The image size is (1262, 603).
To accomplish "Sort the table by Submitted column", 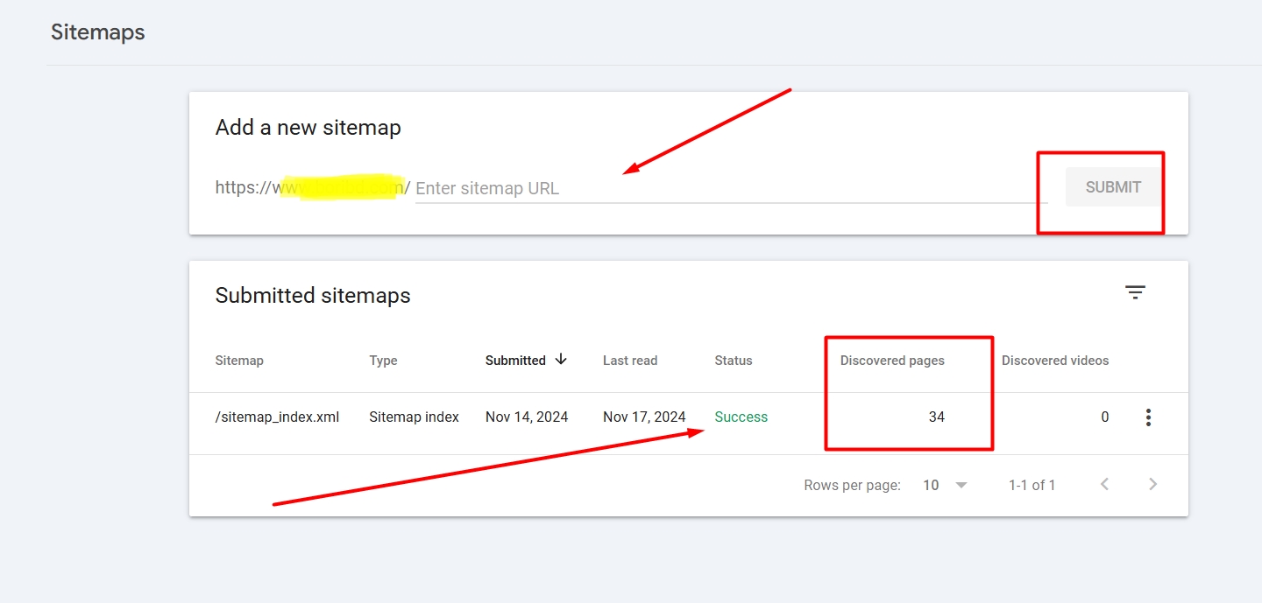I will coord(516,360).
